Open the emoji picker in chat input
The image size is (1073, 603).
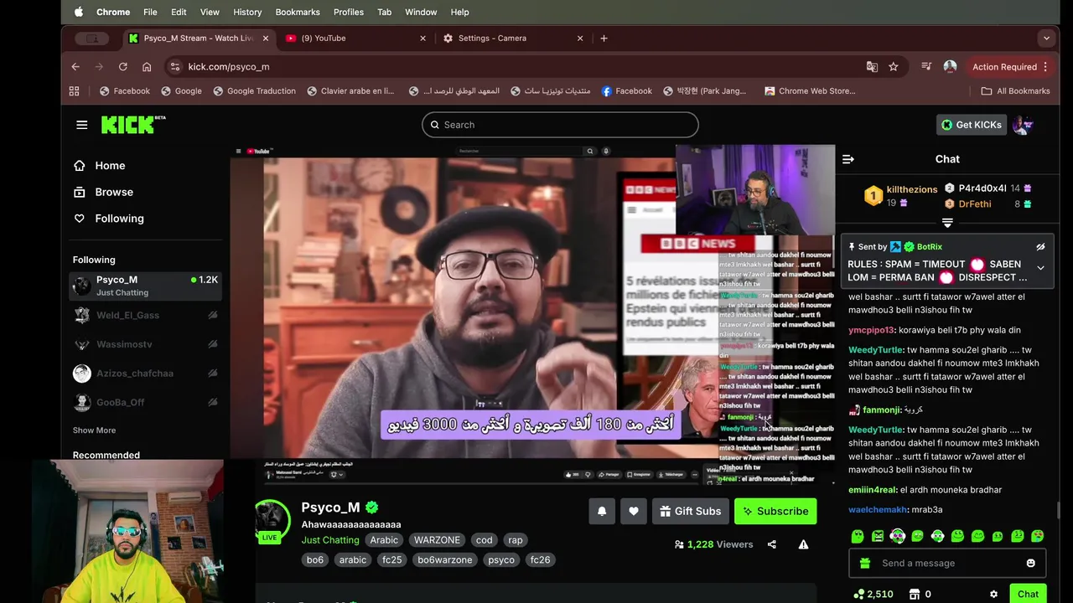click(x=1031, y=564)
